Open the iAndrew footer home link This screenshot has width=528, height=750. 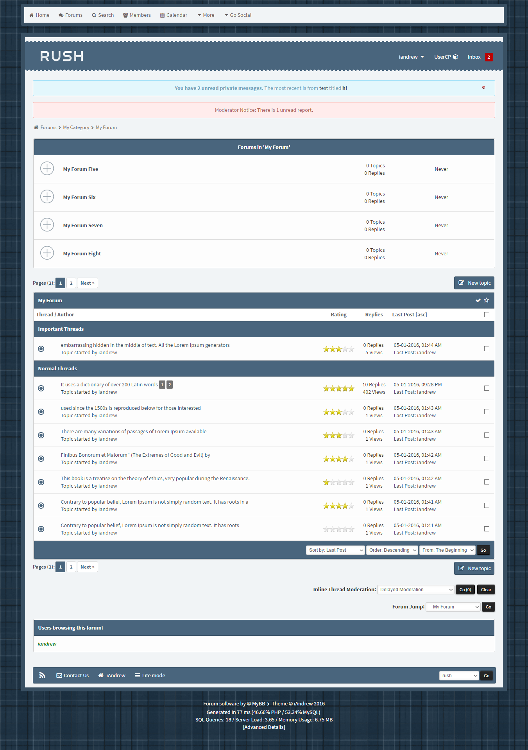112,675
